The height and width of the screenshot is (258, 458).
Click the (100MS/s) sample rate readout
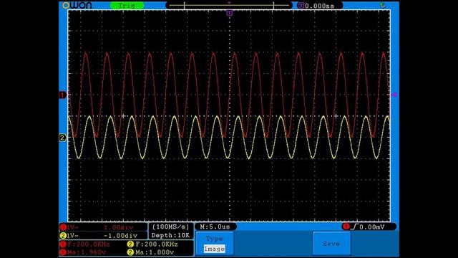tap(171, 226)
